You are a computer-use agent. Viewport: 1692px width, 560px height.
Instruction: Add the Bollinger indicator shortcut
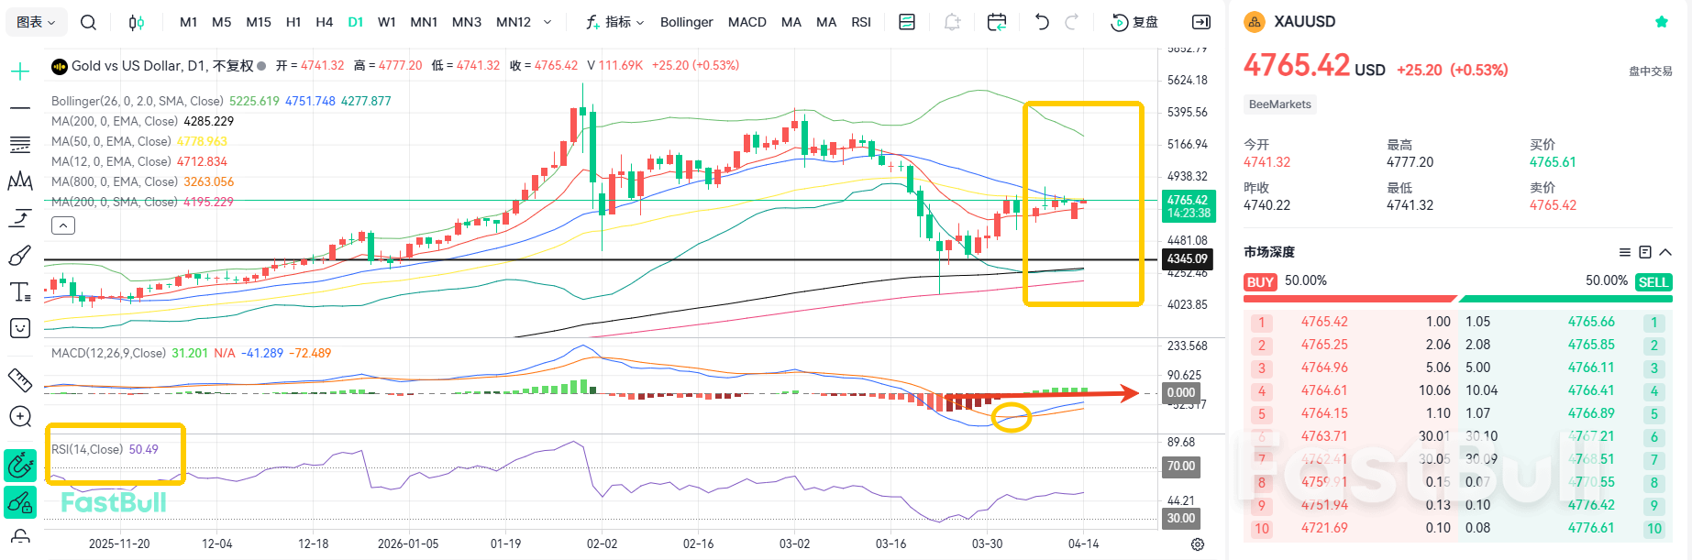tap(686, 22)
